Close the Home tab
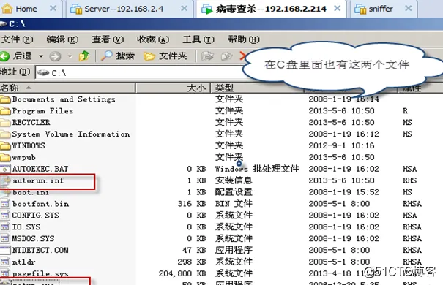Screen dimensions: 443x285 coord(53,8)
